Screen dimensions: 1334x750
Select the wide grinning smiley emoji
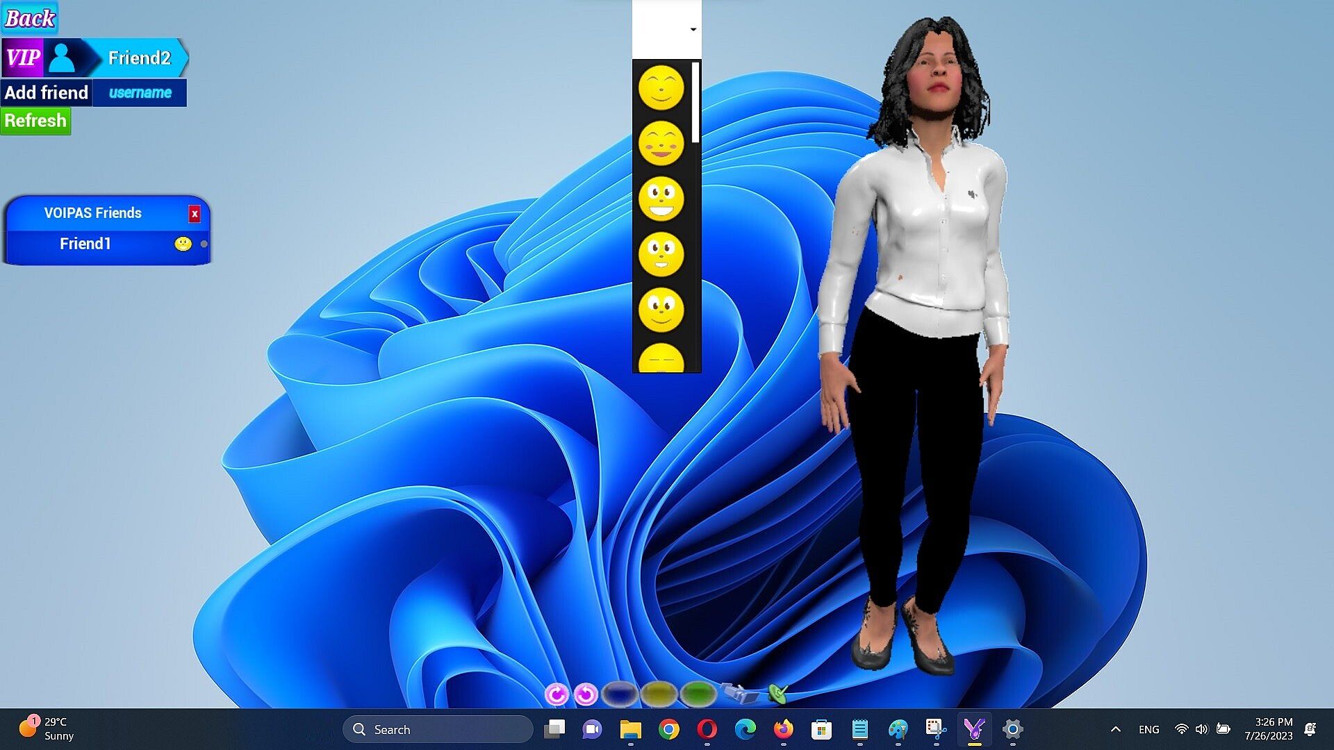coord(661,199)
